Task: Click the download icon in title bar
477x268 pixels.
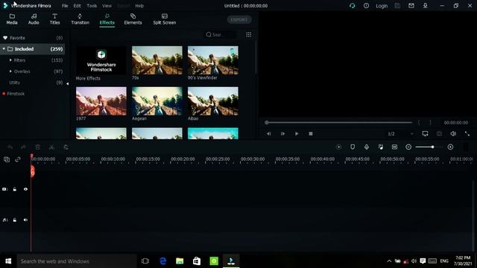Action: [x=426, y=6]
